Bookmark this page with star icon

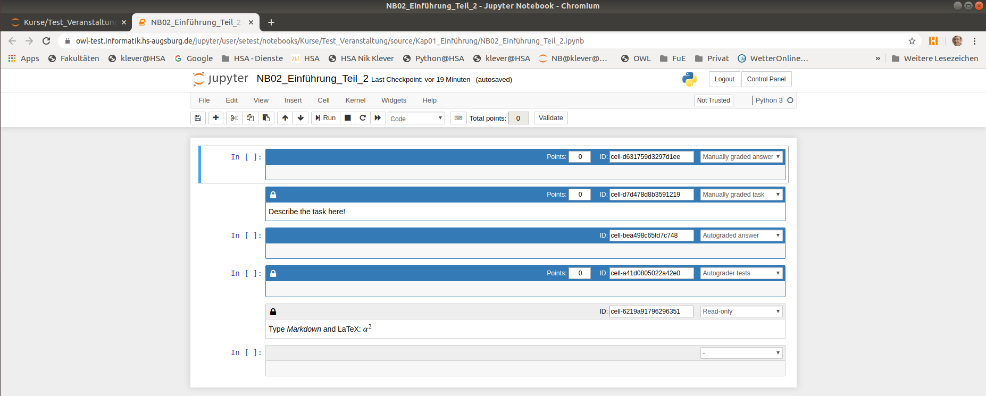coord(912,41)
